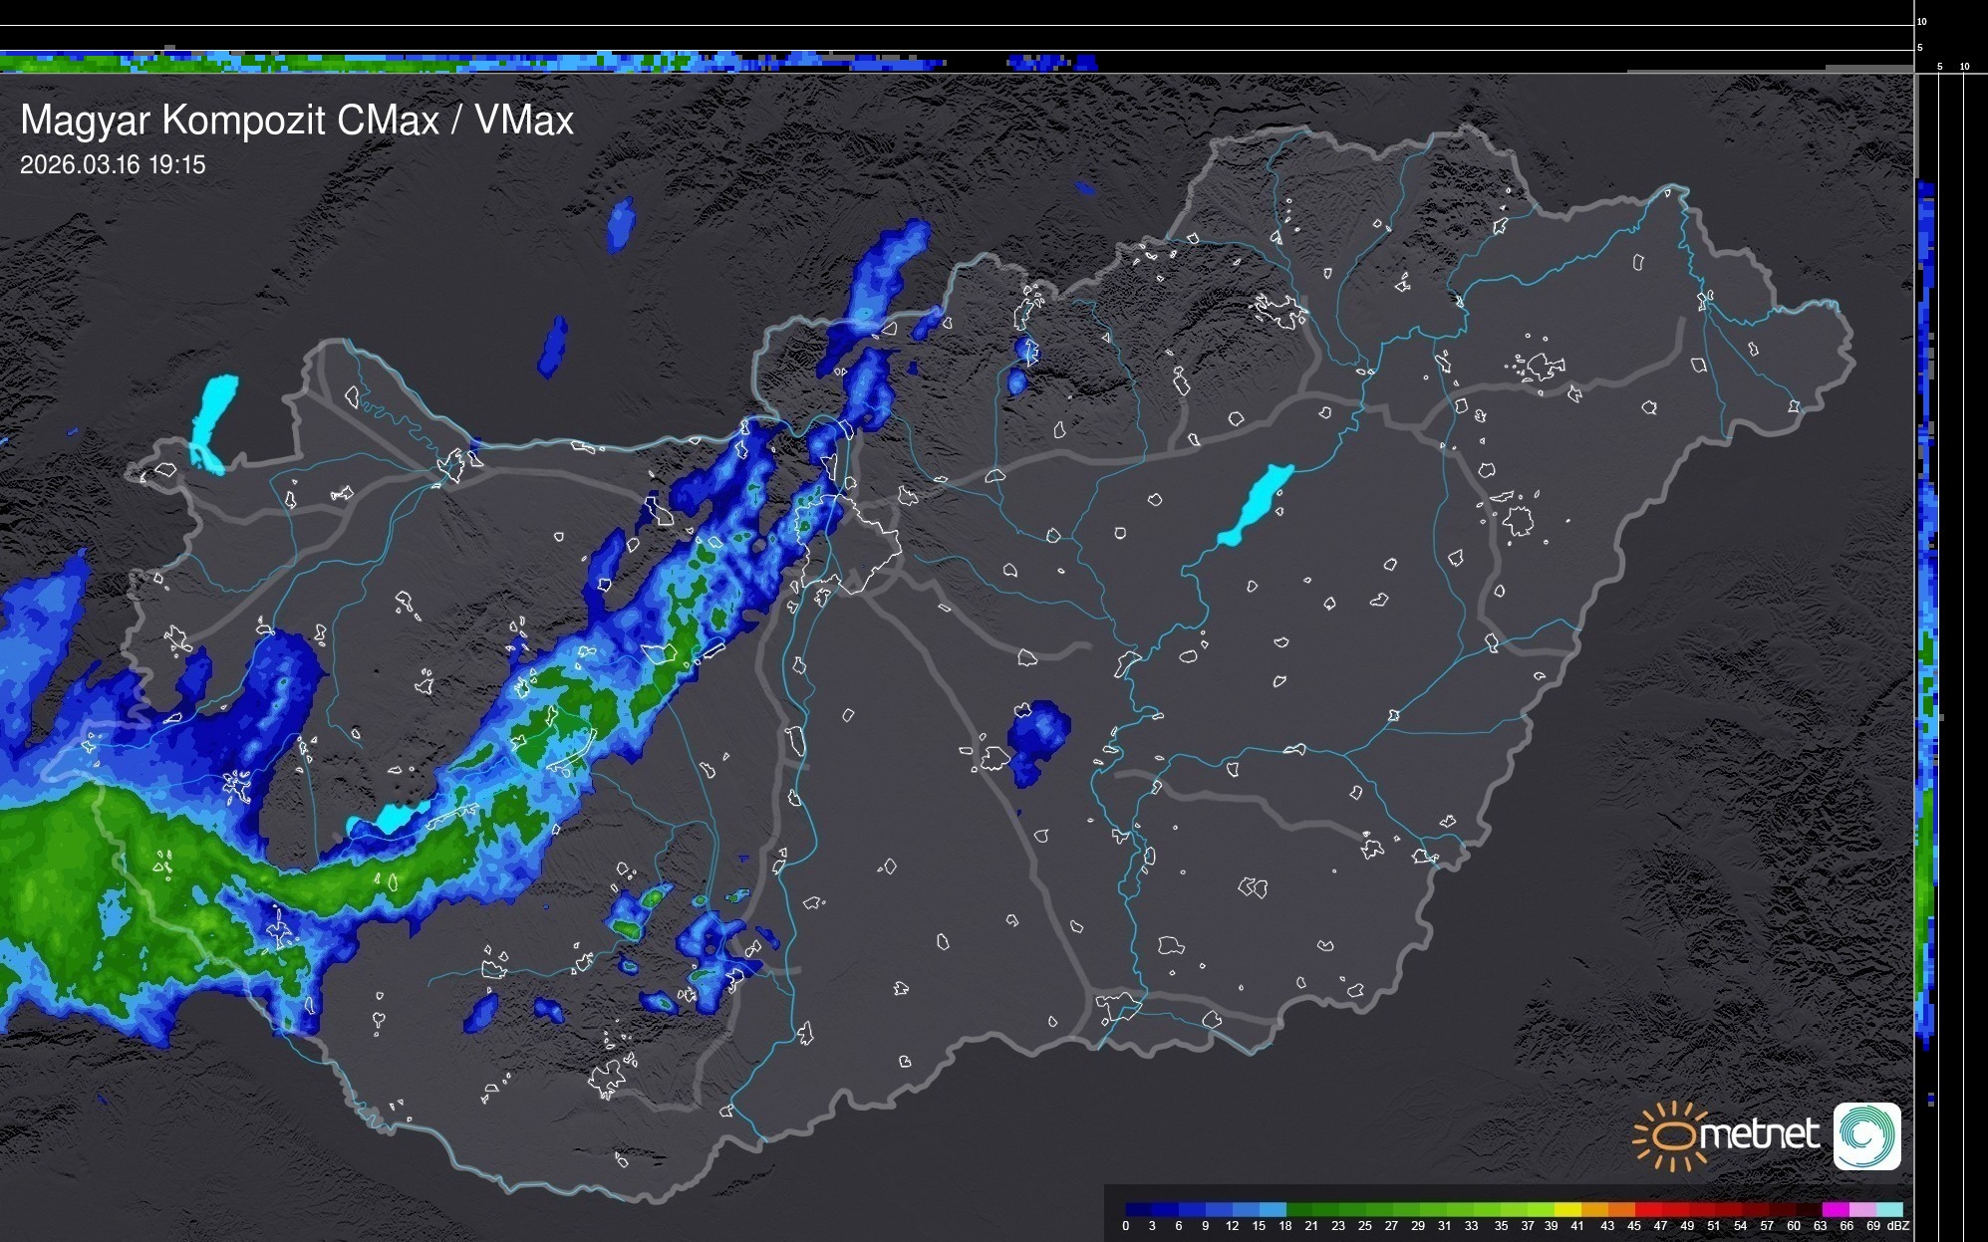Click the Magyar Kompozit CMax / VMax title
The height and width of the screenshot is (1242, 1988).
pyautogui.click(x=297, y=121)
